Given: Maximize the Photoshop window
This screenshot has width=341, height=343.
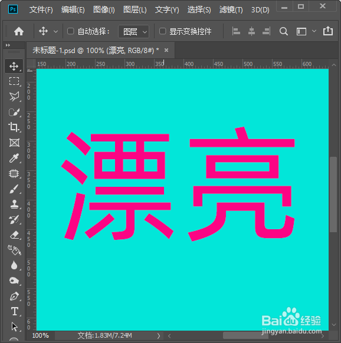Looking at the screenshot, I should [x=301, y=6].
